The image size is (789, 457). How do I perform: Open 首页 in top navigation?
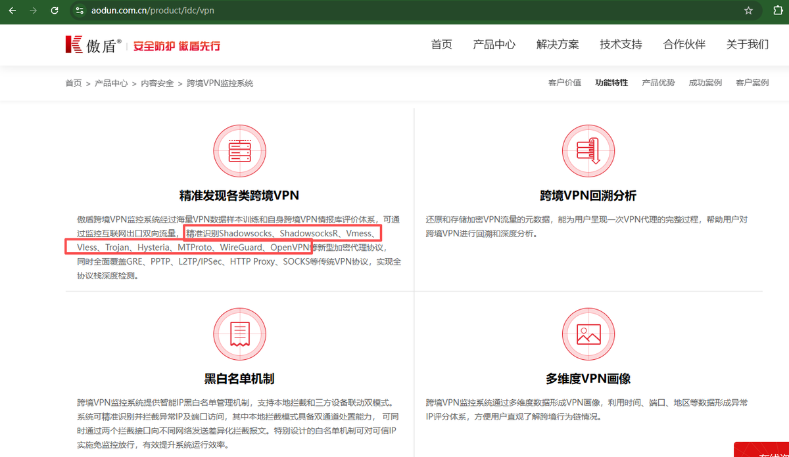(441, 45)
